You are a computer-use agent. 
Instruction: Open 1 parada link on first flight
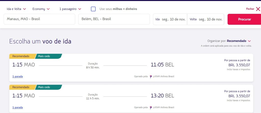pos(18,76)
